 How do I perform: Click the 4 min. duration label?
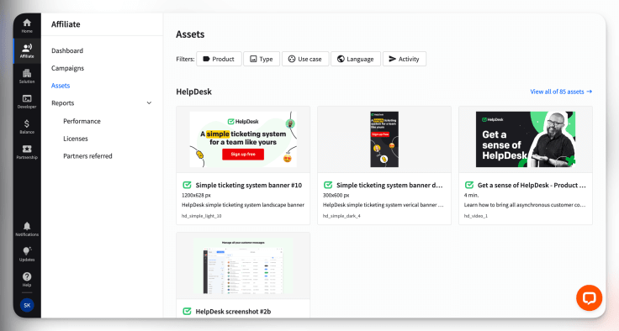tap(471, 195)
